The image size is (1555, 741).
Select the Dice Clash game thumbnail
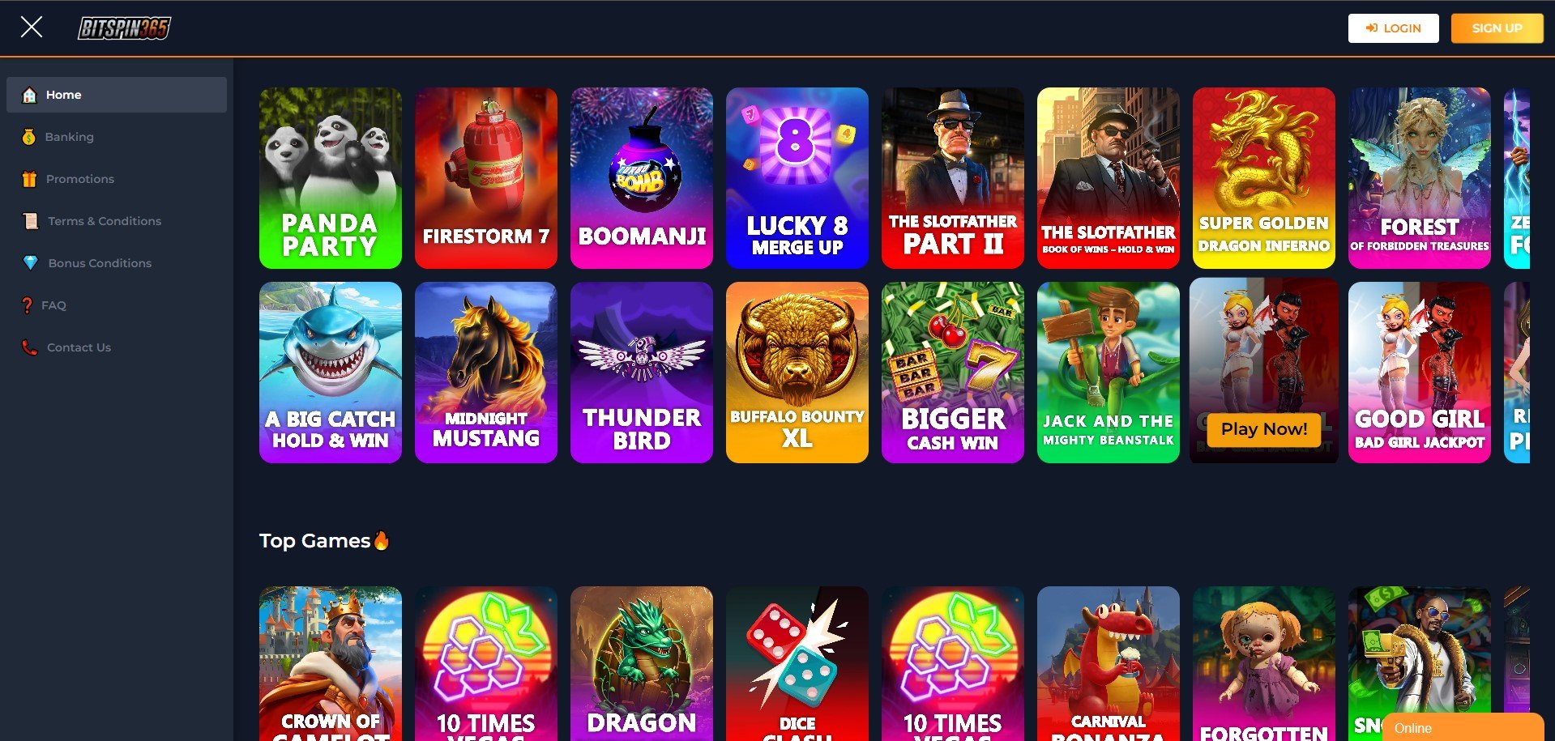tap(797, 663)
